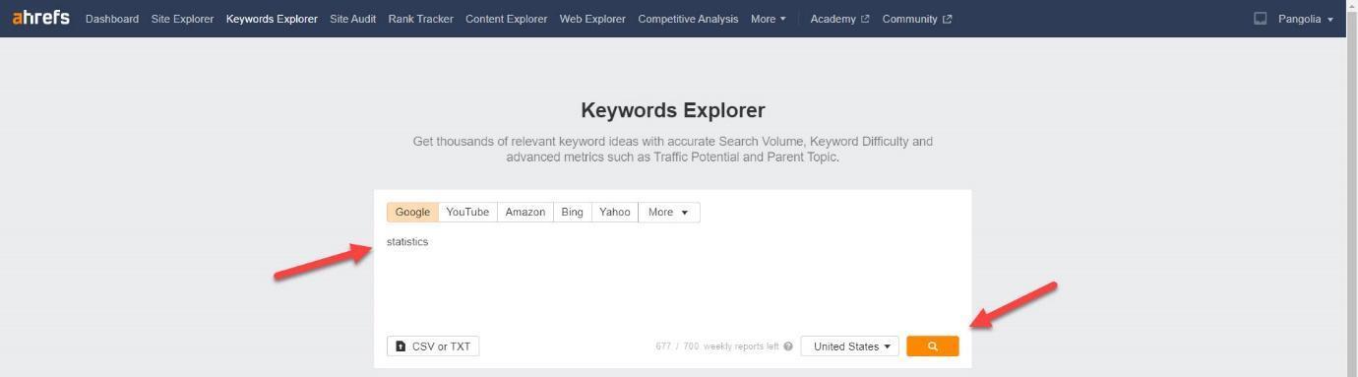The image size is (1358, 377).
Task: Open the monitor icon beside Pangolia
Action: pyautogui.click(x=1260, y=19)
